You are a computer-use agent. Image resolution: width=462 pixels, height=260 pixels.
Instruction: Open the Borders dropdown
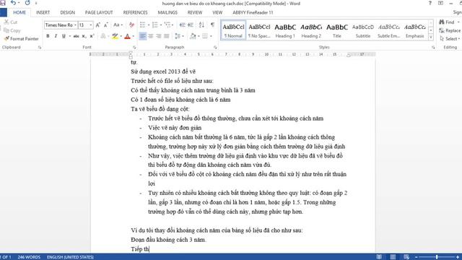coord(211,36)
